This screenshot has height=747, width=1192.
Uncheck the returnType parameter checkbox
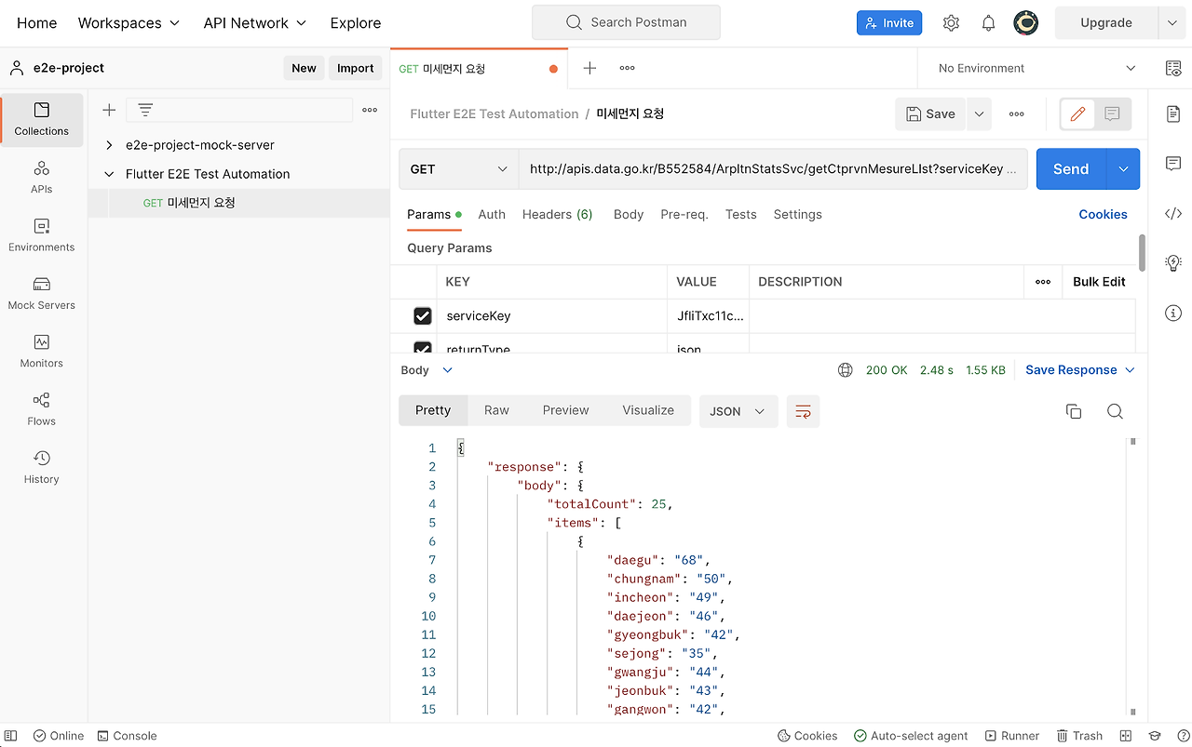click(x=423, y=349)
